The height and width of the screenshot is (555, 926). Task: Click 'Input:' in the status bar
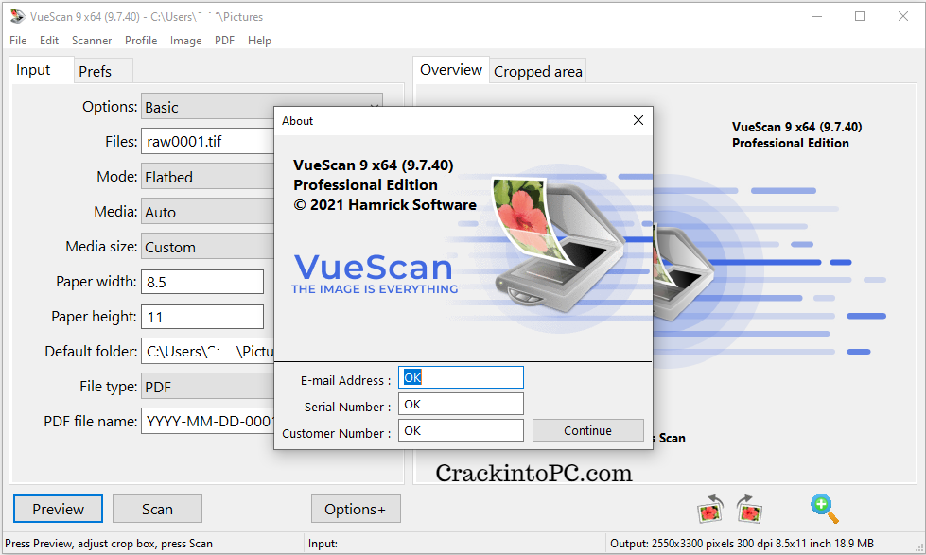click(323, 544)
